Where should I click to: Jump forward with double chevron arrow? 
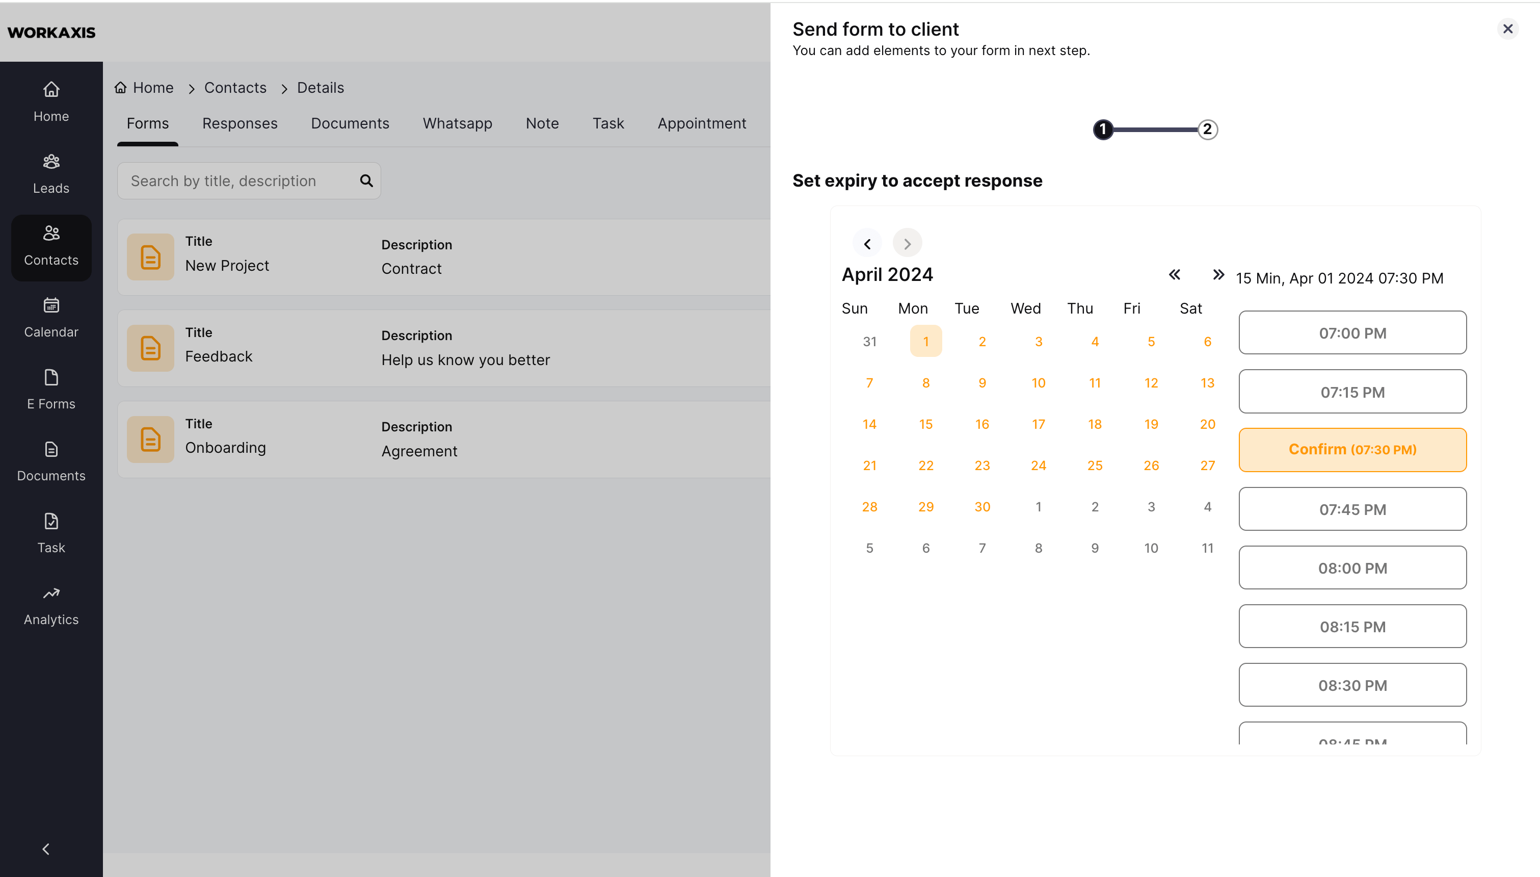pos(1218,275)
